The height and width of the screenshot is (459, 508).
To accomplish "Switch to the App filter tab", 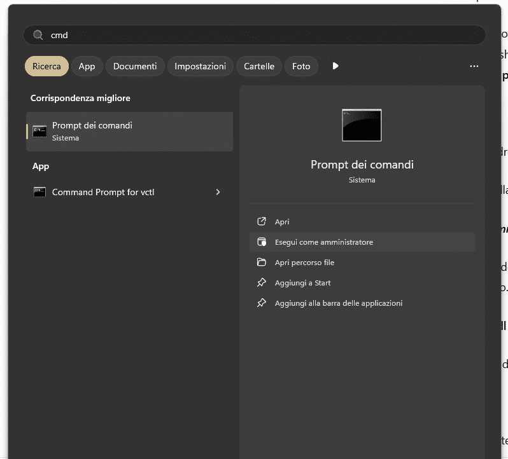I will coord(87,66).
